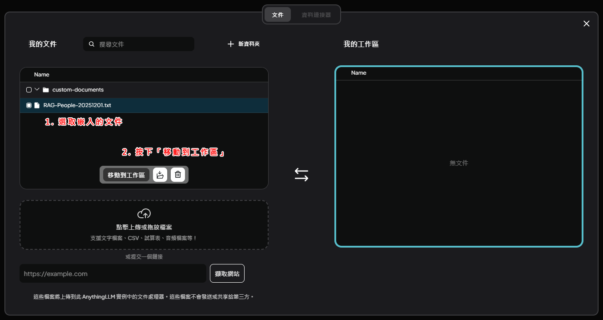Screen dimensions: 603x320
Task: Click the 點擊上傳或拖放檔案 upload area
Action: (x=144, y=227)
